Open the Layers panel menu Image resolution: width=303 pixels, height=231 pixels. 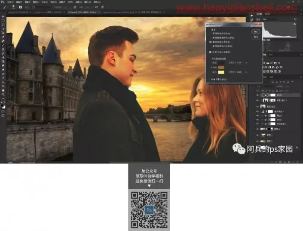pos(301,77)
